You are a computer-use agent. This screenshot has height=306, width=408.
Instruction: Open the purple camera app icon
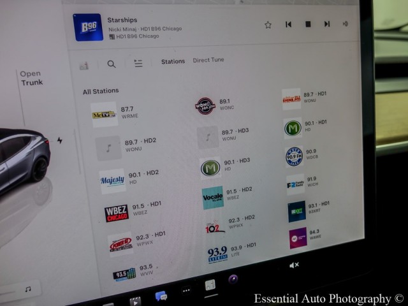233,279
